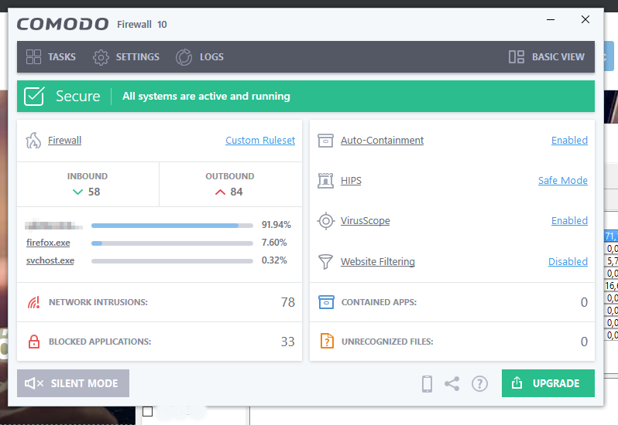The image size is (618, 425).
Task: Select the TASKS menu label
Action: [62, 57]
